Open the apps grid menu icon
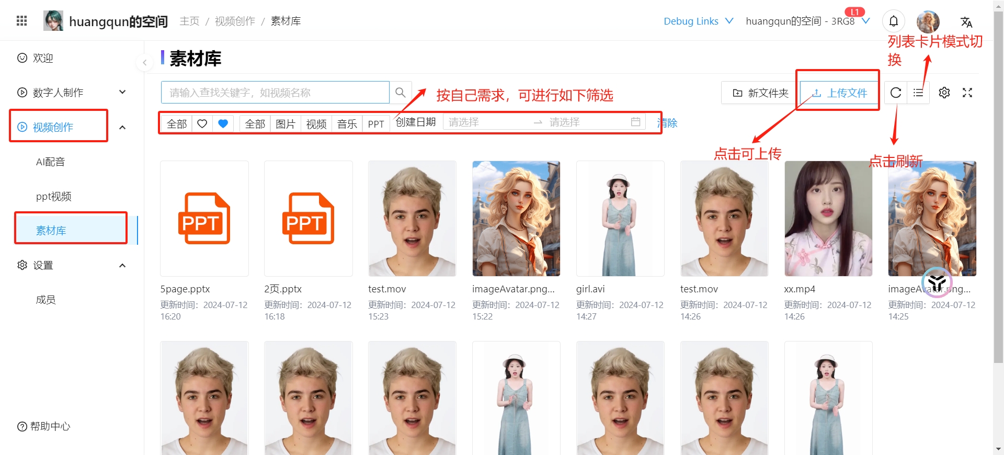1004x455 pixels. 22,21
